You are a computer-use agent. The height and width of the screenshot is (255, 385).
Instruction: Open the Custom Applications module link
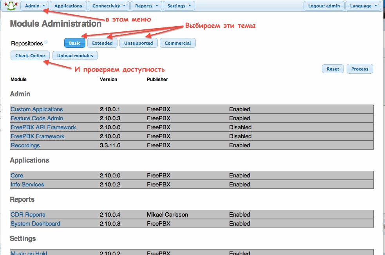(x=36, y=109)
